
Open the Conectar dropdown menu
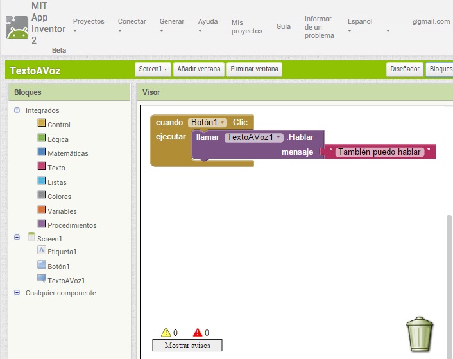pos(132,25)
